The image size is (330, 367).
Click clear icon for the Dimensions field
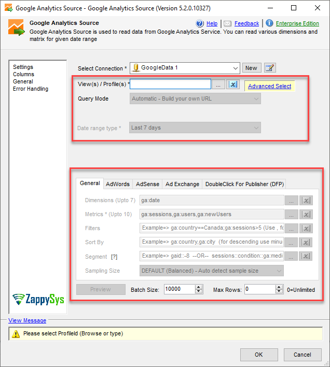pyautogui.click(x=306, y=201)
